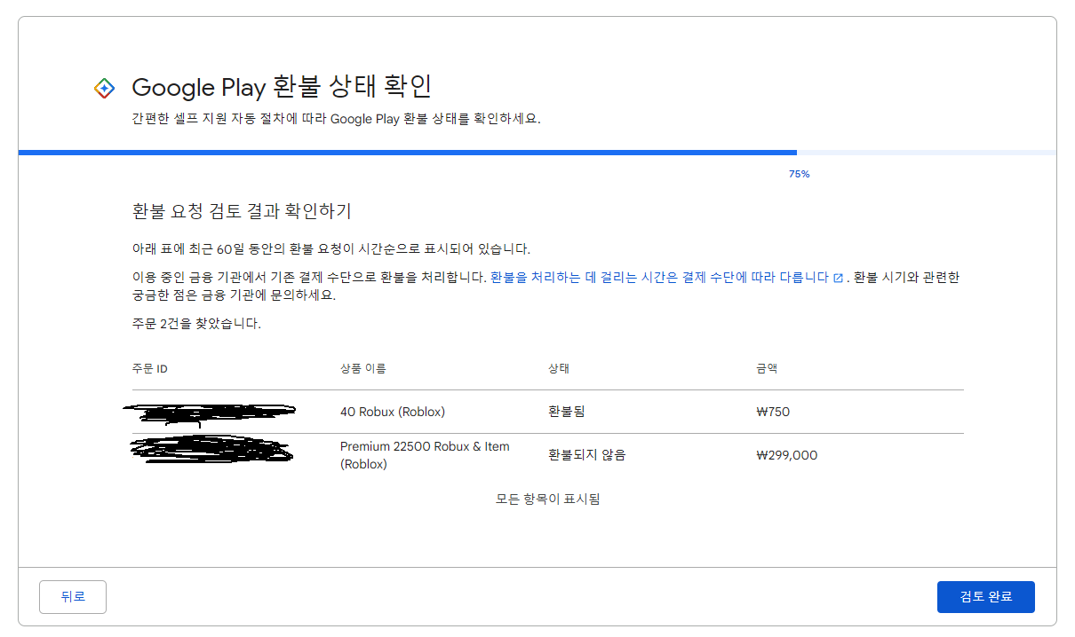Click the redacted order ID in Premium row
This screenshot has height=637, width=1075.
211,449
